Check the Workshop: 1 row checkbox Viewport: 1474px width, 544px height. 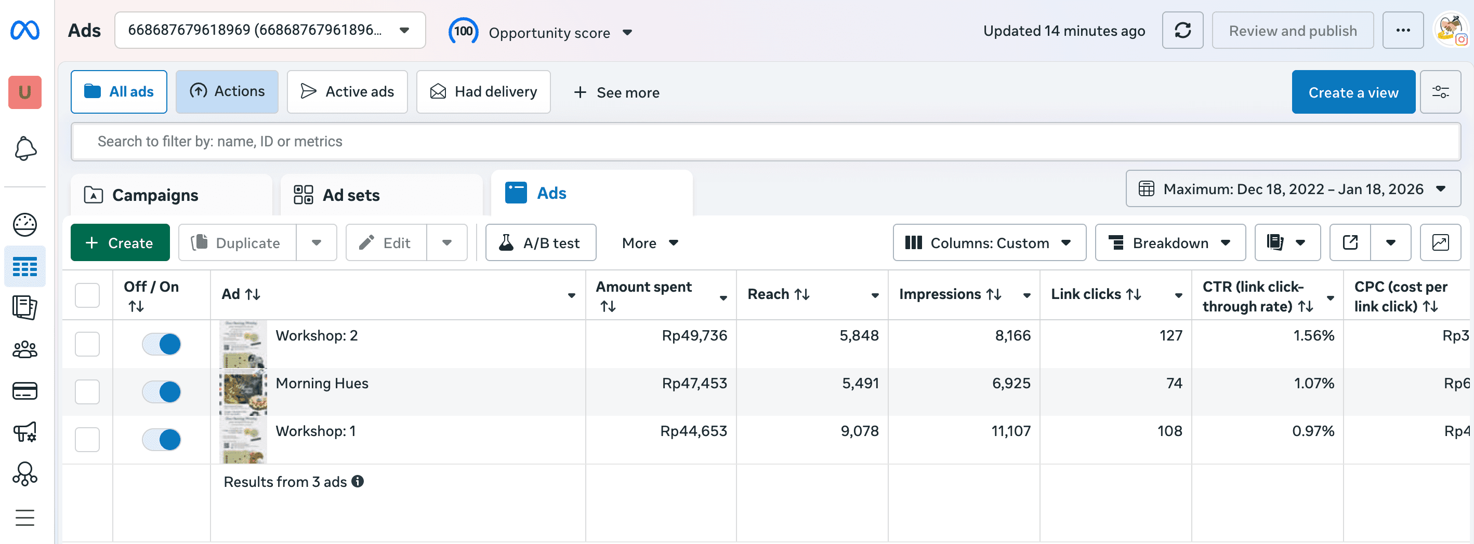point(87,440)
